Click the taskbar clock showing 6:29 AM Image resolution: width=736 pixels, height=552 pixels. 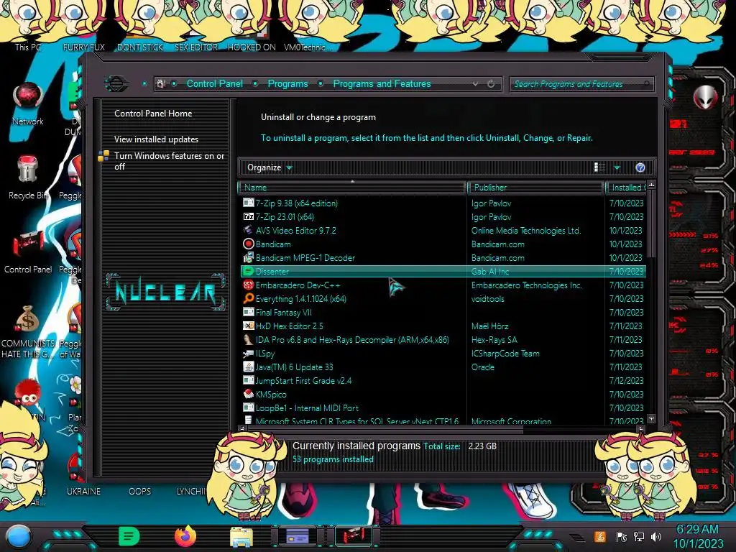698,536
